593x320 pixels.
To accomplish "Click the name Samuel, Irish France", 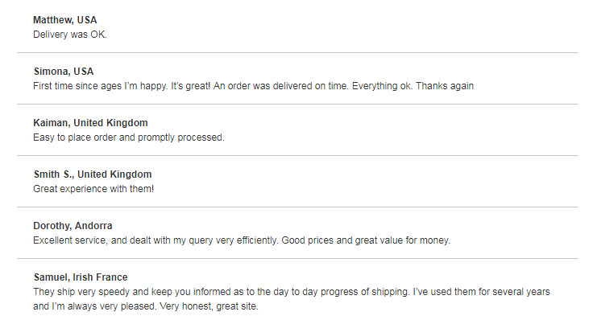I will 81,277.
